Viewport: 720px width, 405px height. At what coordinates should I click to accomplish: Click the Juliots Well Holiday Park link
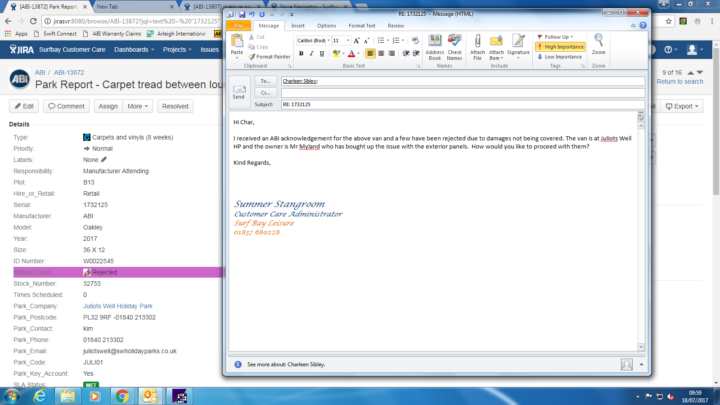[x=118, y=306]
